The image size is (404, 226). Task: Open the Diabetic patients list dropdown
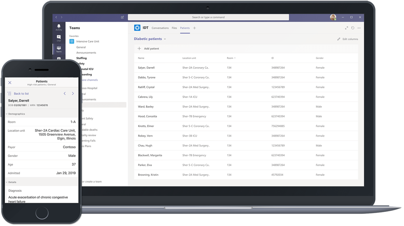[165, 39]
